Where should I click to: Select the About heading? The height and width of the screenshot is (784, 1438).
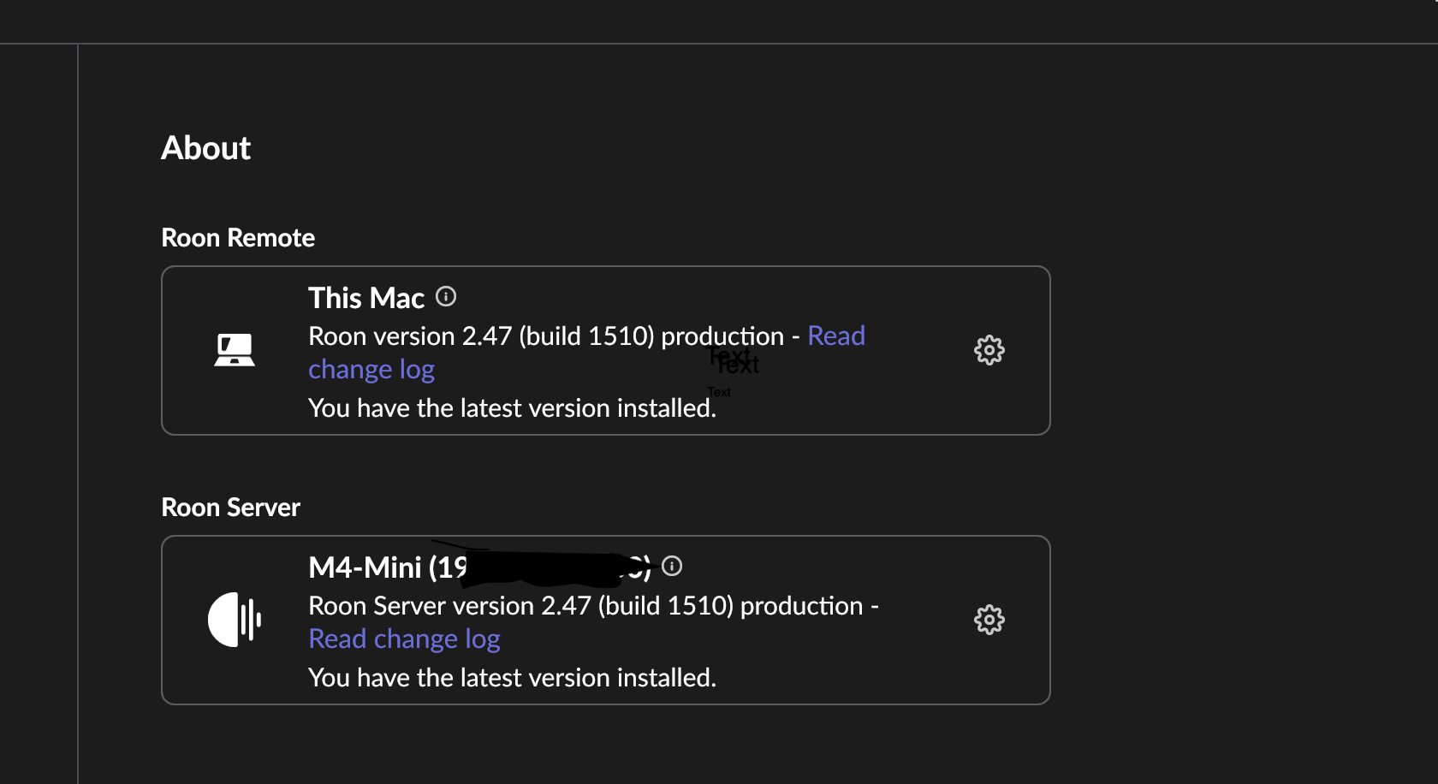tap(205, 148)
